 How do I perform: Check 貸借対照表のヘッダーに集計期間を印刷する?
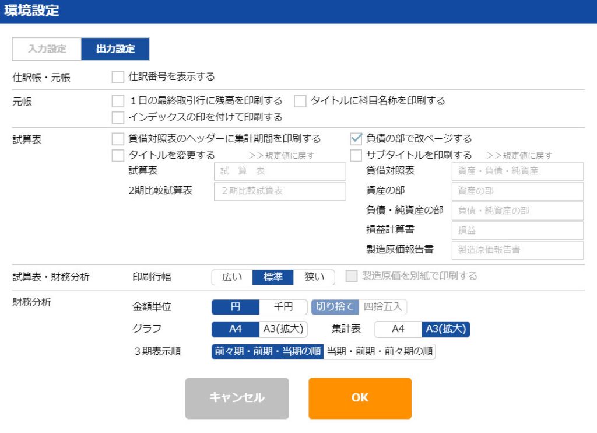[118, 139]
